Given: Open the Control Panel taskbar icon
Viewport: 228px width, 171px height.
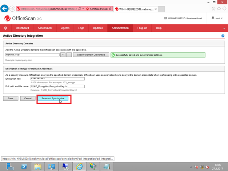Looking at the screenshot, I should click(52, 167).
